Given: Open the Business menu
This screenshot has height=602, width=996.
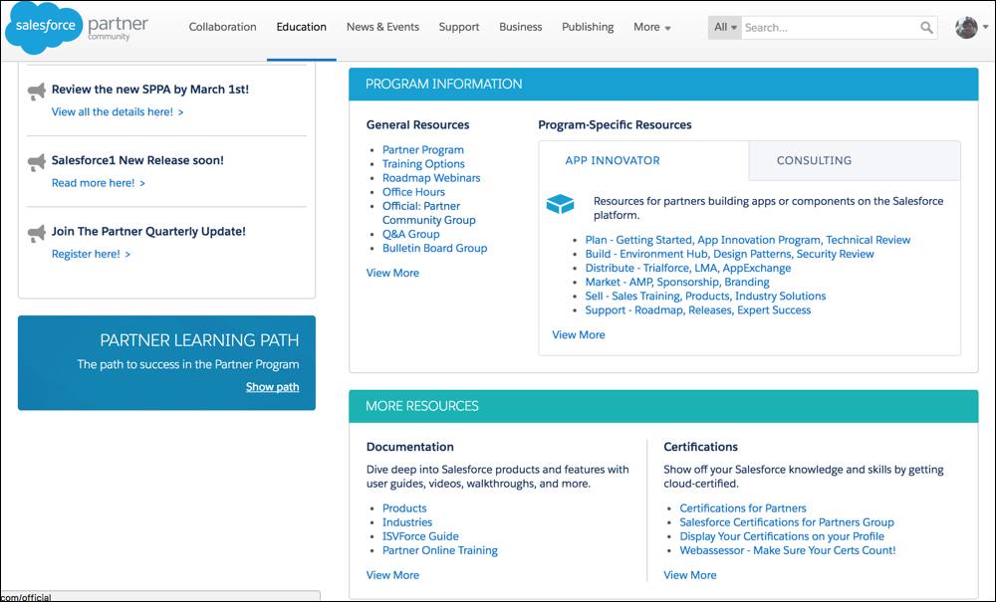Looking at the screenshot, I should [520, 27].
